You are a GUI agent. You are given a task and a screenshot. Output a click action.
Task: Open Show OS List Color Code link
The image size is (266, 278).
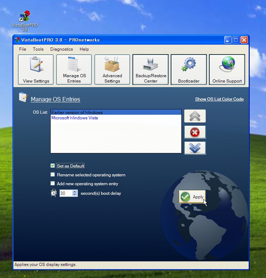point(219,99)
